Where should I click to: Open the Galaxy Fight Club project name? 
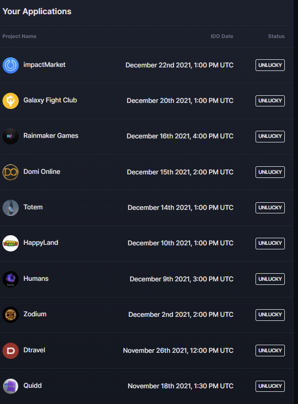pyautogui.click(x=50, y=100)
